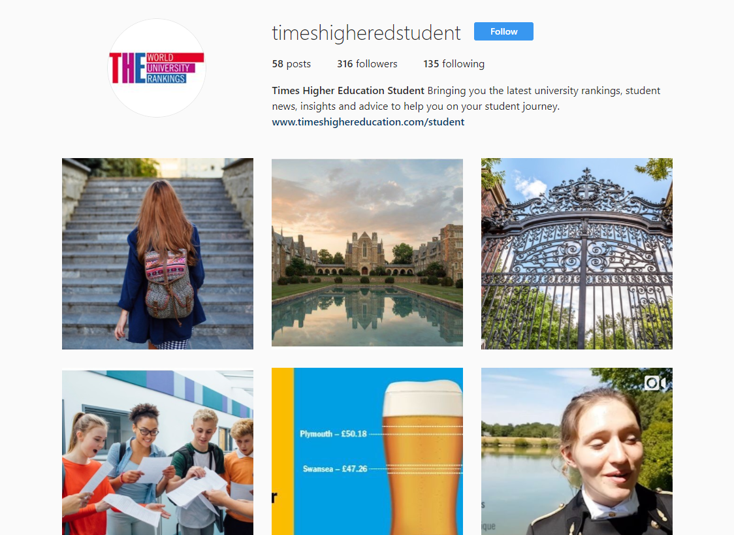Viewport: 734px width, 535px height.
Task: Click the timeshigheredstudent username heading
Action: pos(366,33)
